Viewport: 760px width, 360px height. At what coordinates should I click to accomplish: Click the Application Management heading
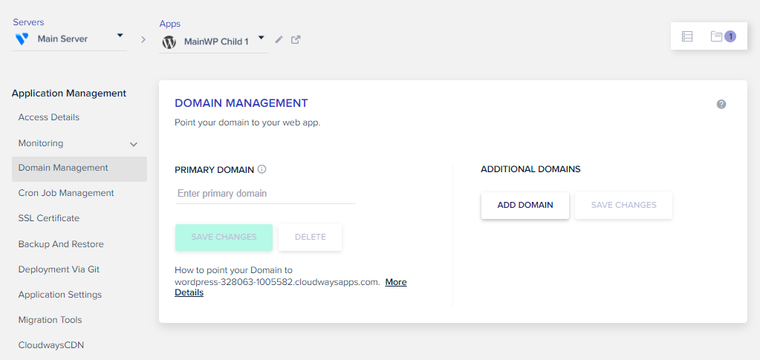[69, 93]
